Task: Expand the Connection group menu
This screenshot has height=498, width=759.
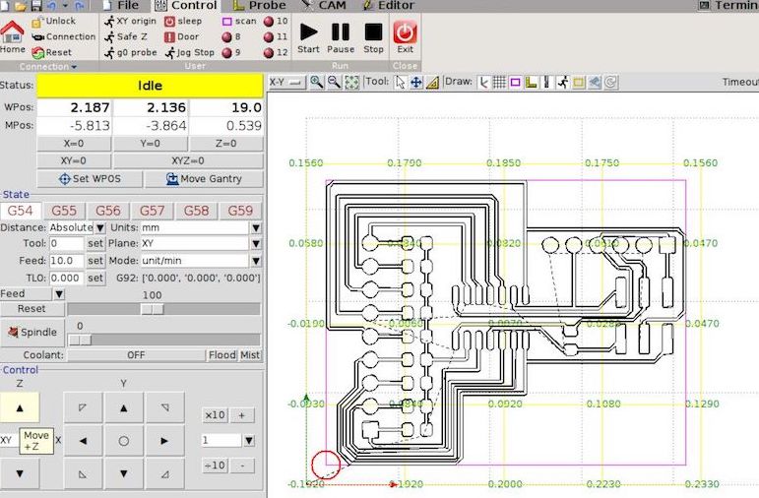Action: pos(48,66)
